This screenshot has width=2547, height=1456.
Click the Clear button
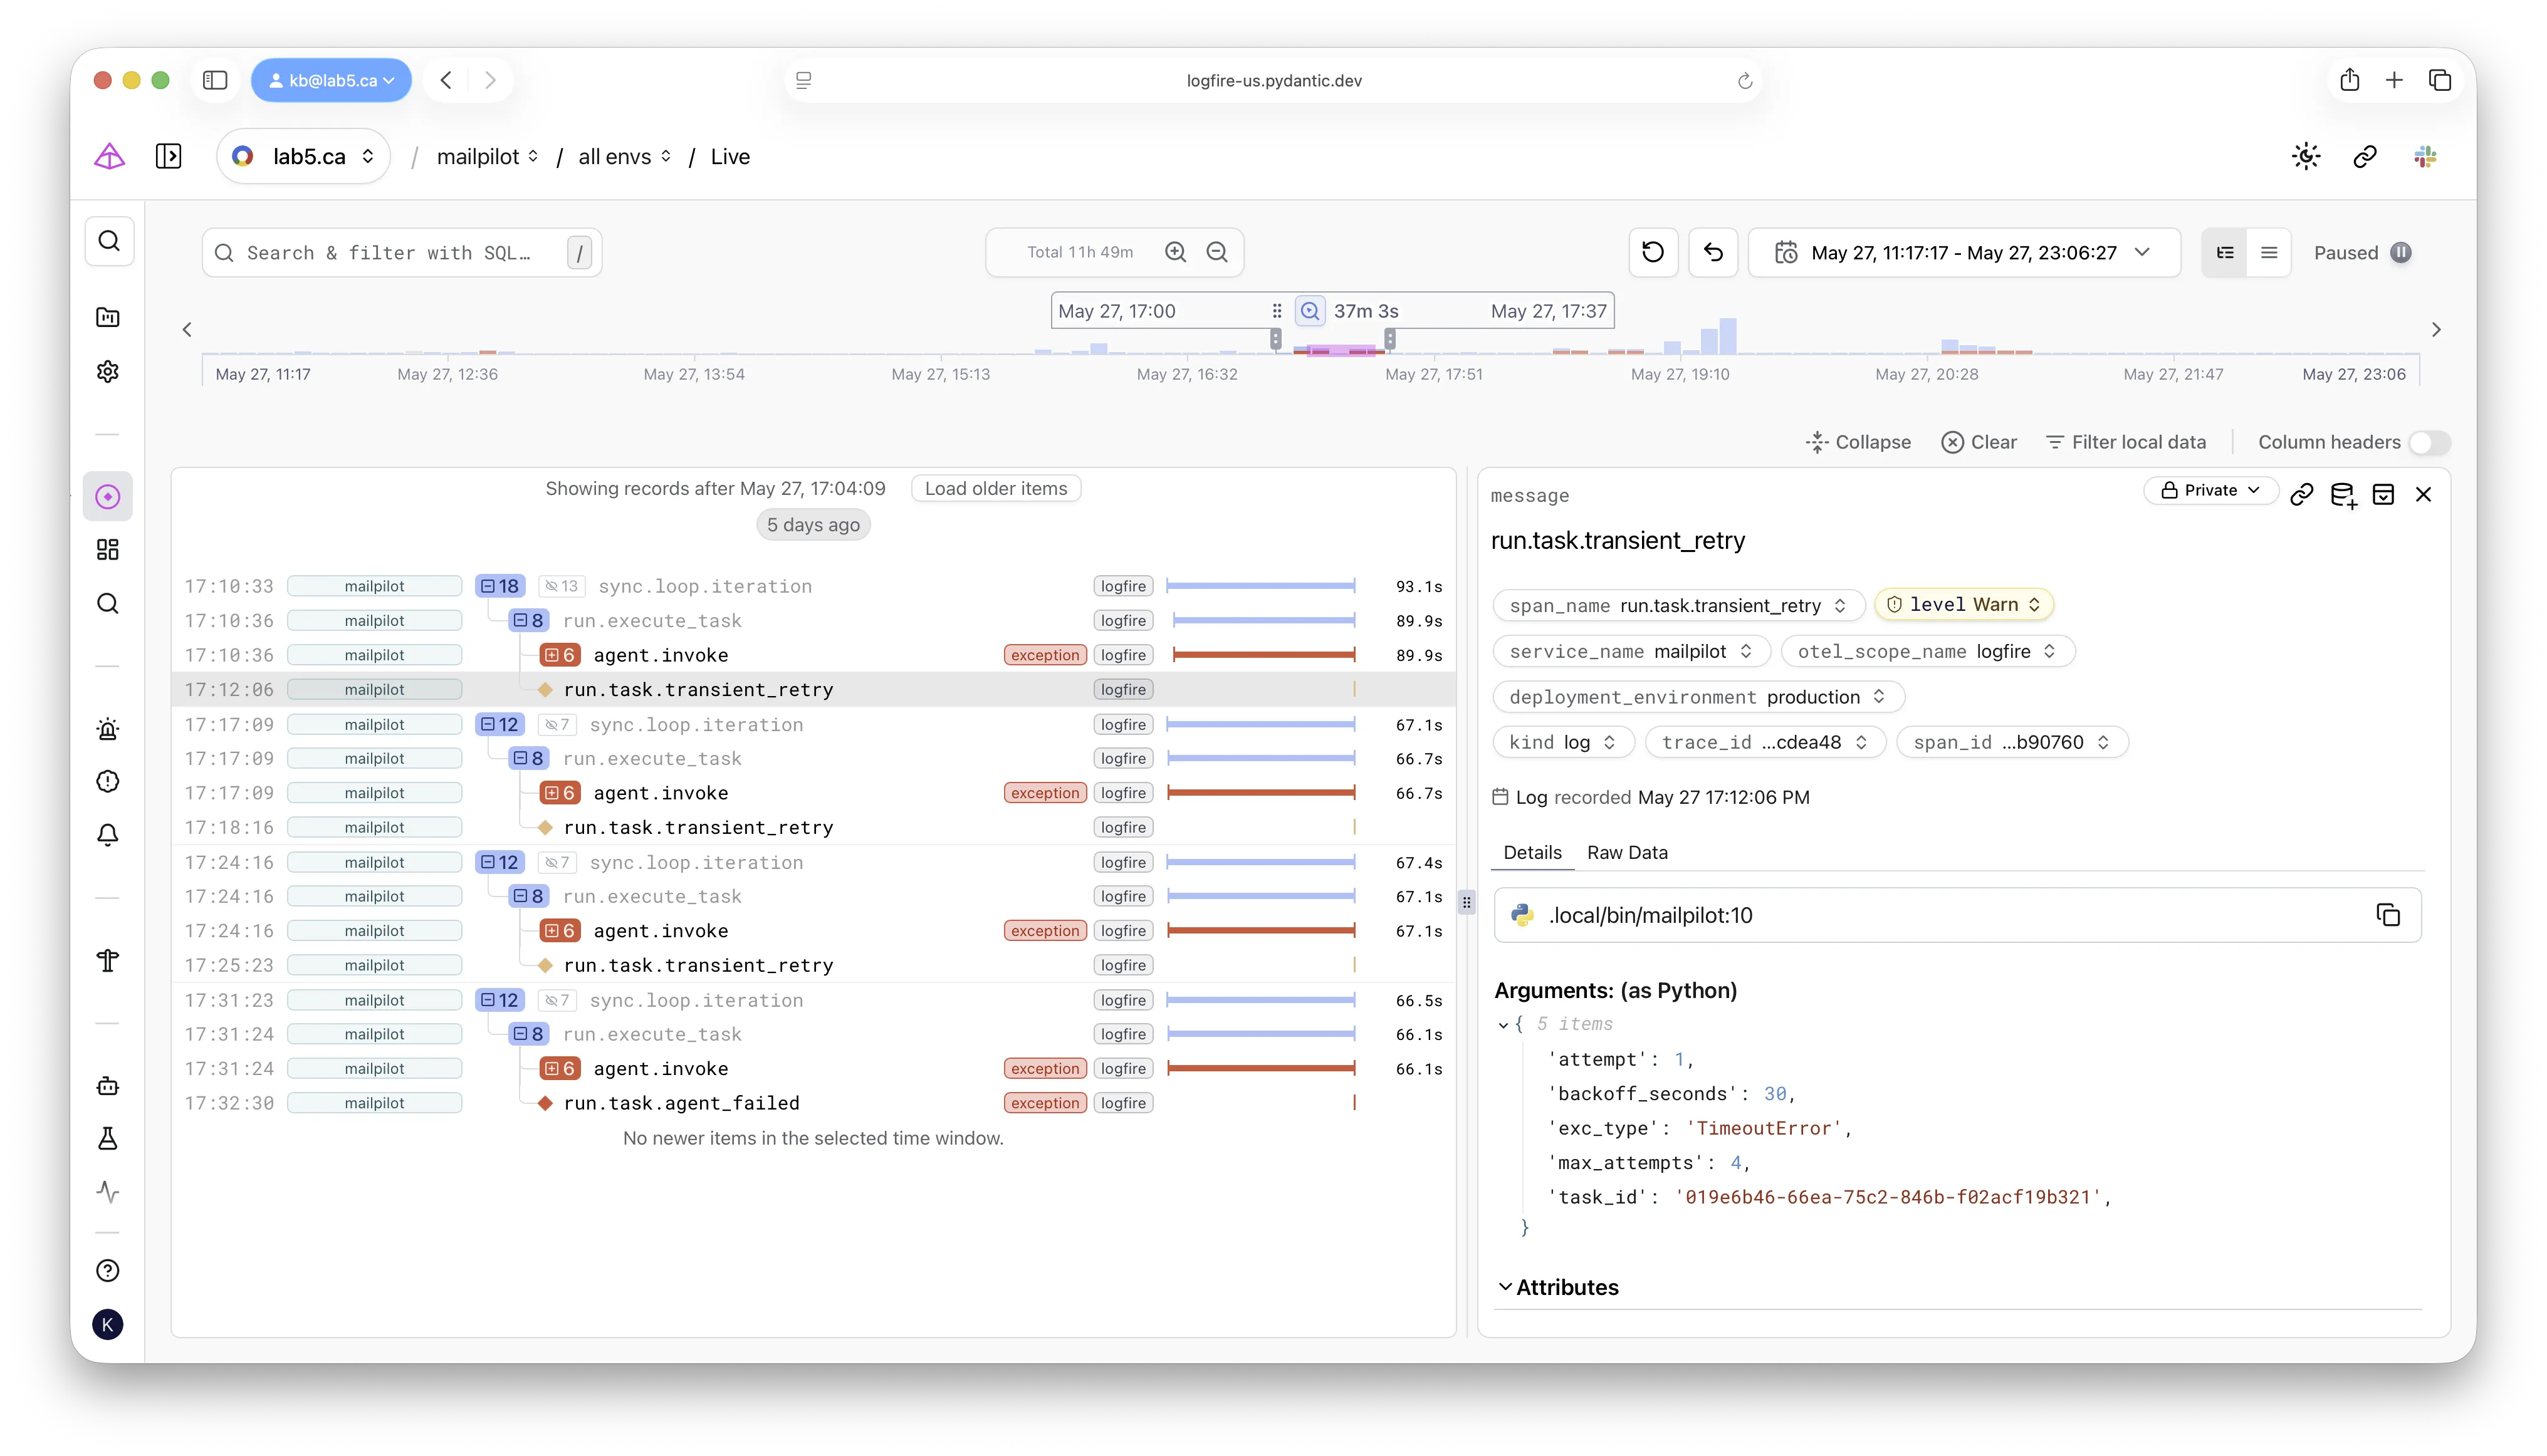pos(1978,442)
